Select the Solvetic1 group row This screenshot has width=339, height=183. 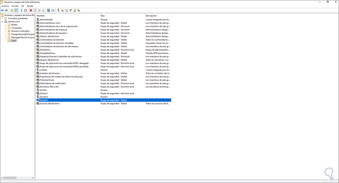tap(103, 93)
